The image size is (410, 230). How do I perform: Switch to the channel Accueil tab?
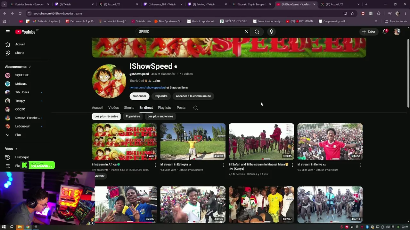[97, 108]
